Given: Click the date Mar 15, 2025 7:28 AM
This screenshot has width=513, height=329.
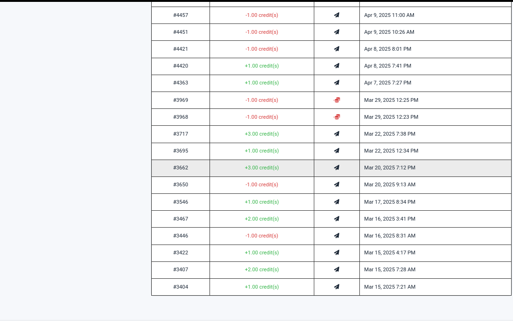Looking at the screenshot, I should 389,269.
